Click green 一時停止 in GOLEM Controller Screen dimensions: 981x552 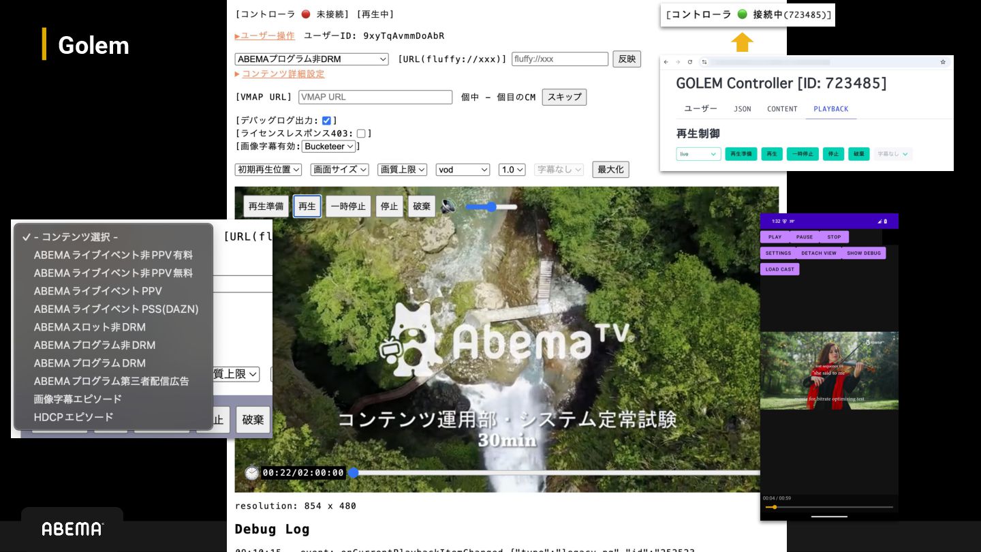803,154
